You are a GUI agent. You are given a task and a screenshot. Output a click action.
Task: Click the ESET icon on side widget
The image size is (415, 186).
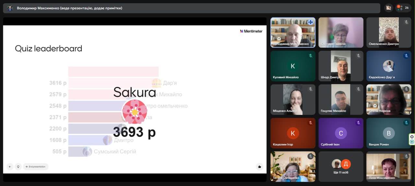(x=412, y=142)
